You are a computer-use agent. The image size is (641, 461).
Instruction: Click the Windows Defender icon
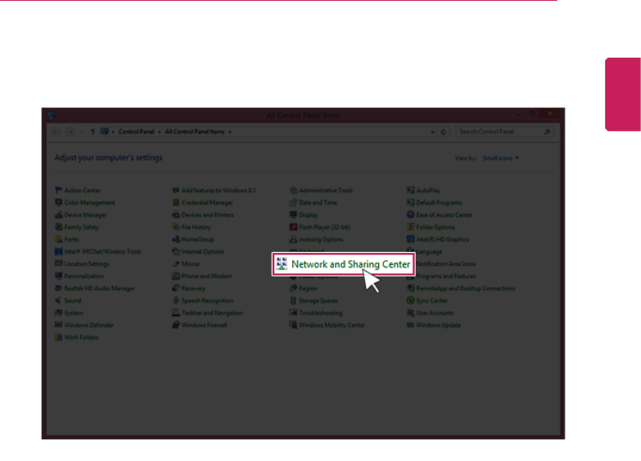[59, 325]
